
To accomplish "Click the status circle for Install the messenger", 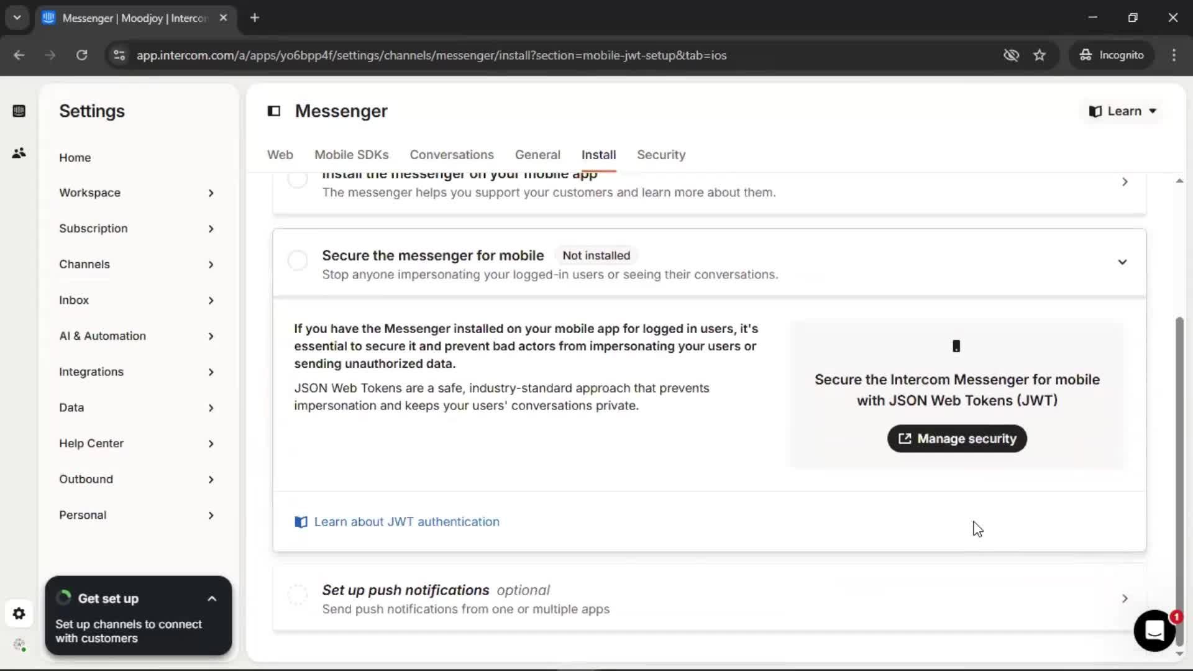I will 298,180.
